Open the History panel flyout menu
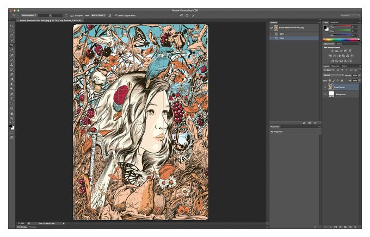This screenshot has width=370, height=237. coord(319,22)
